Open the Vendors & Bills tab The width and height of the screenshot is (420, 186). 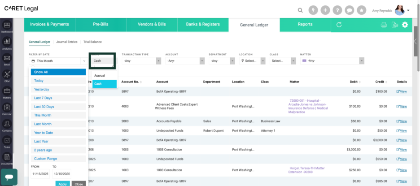pyautogui.click(x=152, y=24)
